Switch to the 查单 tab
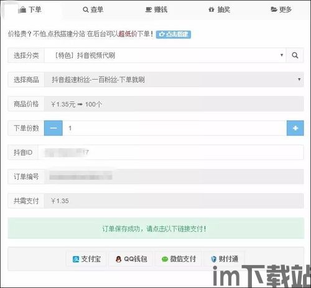Image resolution: width=311 pixels, height=288 pixels. [93, 10]
